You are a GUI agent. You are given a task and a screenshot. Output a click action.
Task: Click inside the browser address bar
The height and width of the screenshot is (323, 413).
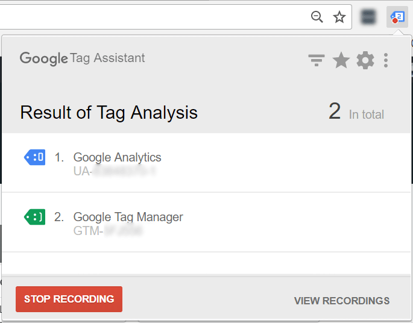(x=151, y=17)
